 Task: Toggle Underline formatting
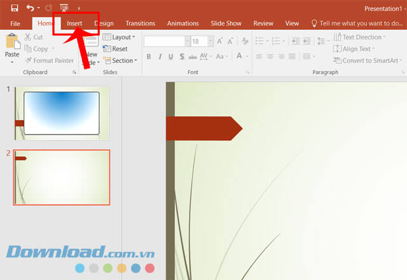pyautogui.click(x=170, y=57)
